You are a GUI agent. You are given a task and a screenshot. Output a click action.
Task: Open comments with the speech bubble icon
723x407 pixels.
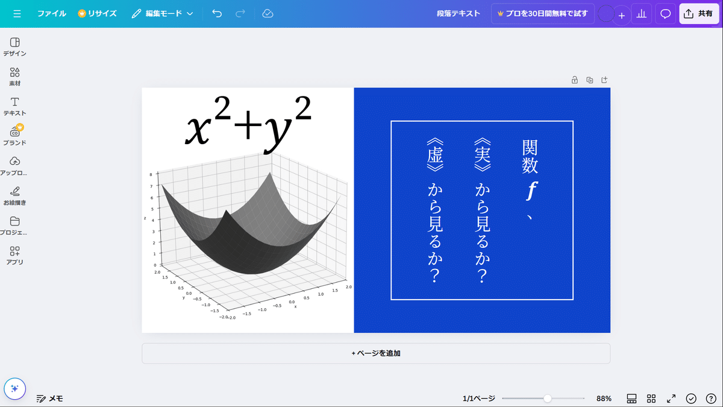[665, 13]
